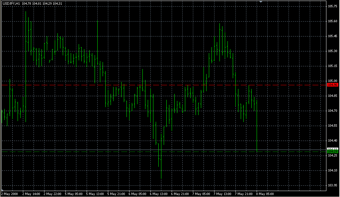This screenshot has width=340, height=197.
Task: Click the 105.75 price scale label
Action: click(x=332, y=6)
